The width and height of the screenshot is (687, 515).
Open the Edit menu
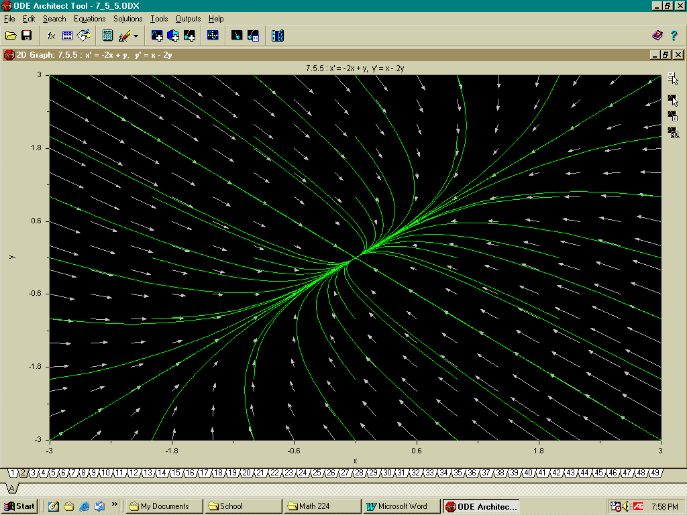tap(29, 19)
